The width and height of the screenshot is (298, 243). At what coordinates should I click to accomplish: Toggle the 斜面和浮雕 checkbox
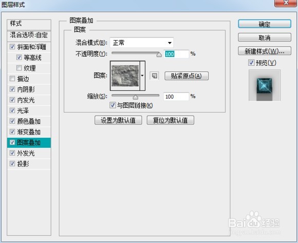coord(12,47)
